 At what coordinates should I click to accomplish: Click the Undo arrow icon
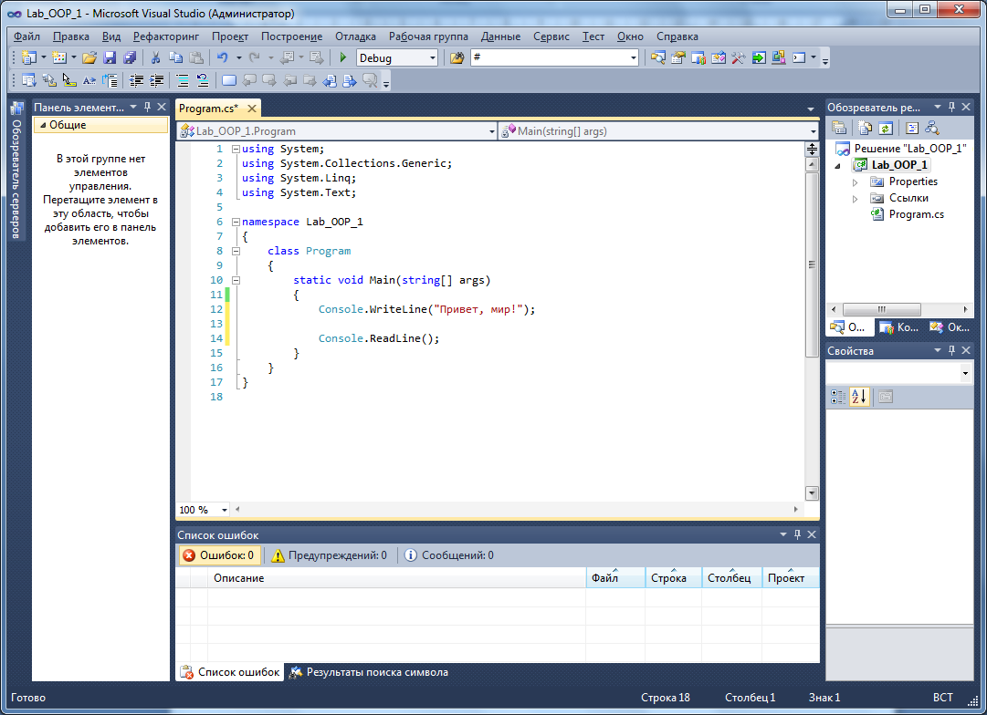click(222, 57)
